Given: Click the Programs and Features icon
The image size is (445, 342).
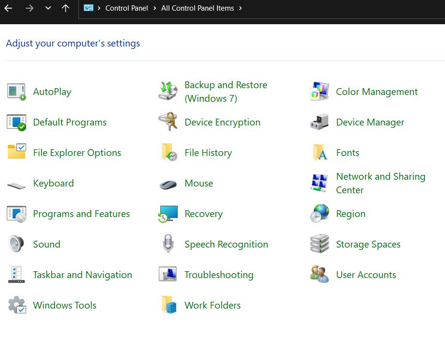Looking at the screenshot, I should click(16, 214).
